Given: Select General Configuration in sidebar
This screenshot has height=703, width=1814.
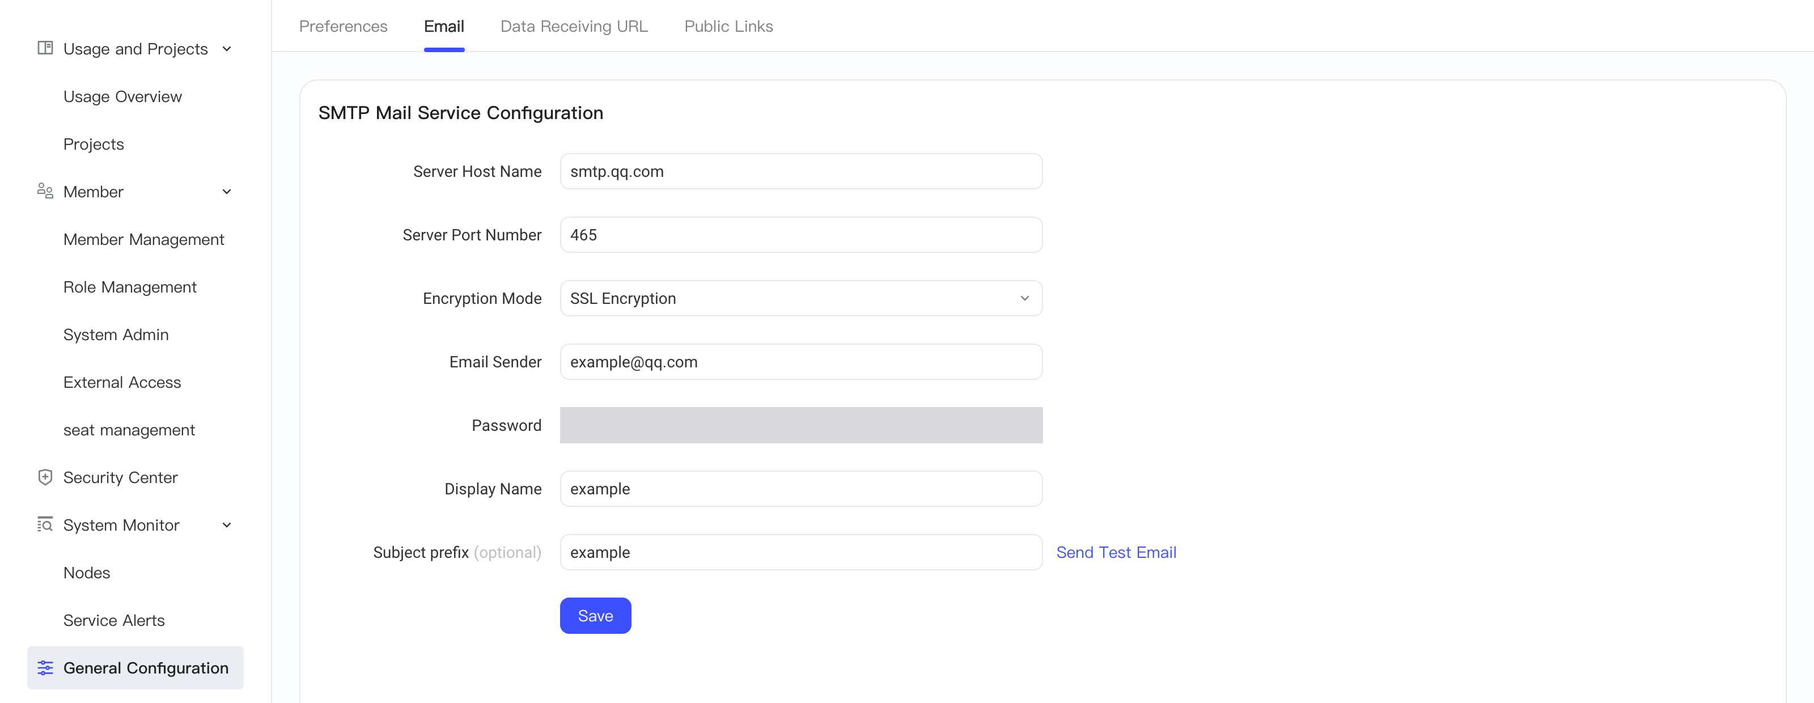Looking at the screenshot, I should pyautogui.click(x=135, y=668).
